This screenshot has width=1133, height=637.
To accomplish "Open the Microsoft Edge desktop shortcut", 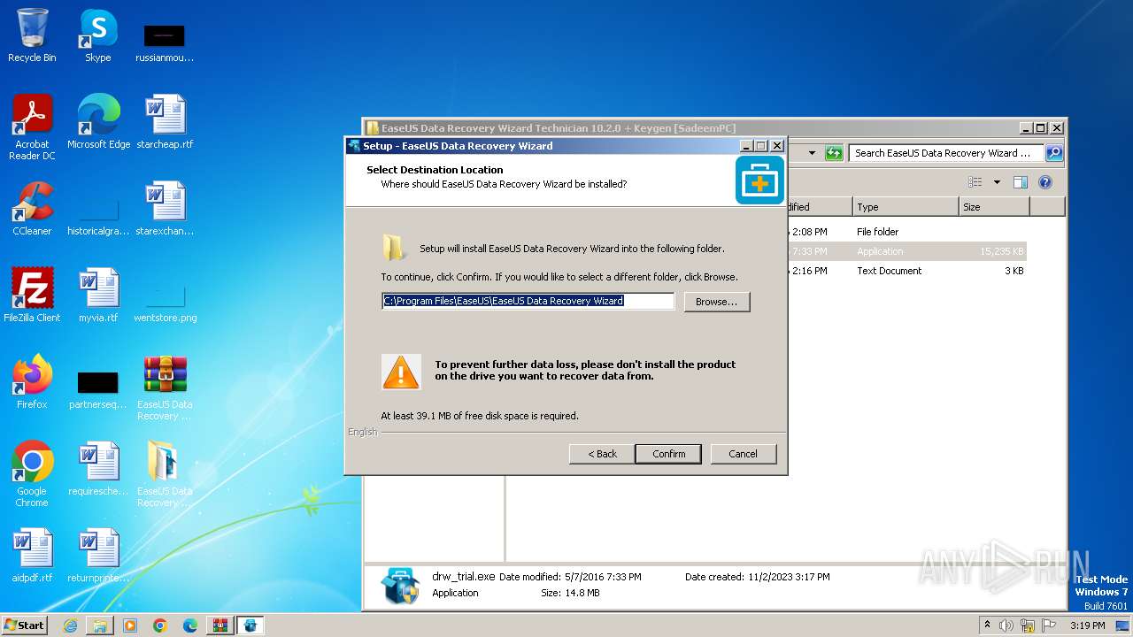I will (98, 121).
